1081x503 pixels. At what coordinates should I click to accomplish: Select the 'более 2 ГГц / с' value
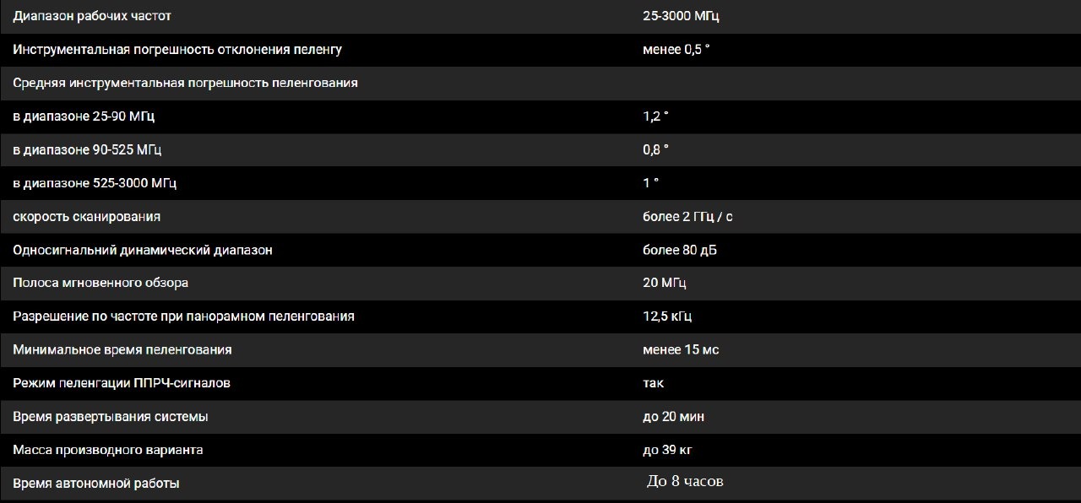687,217
